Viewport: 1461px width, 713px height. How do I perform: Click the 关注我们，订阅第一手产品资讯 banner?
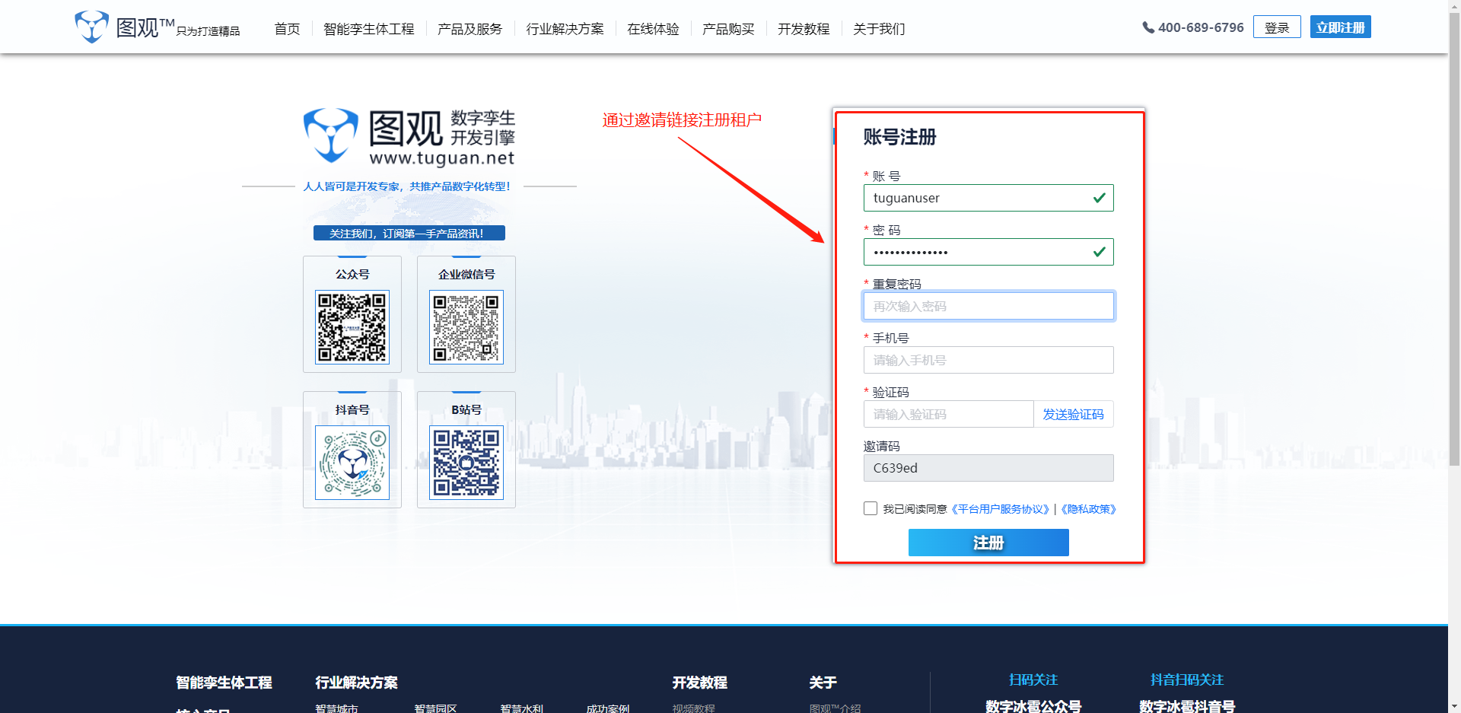coord(409,233)
